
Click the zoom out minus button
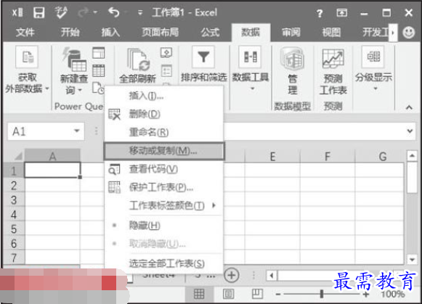[x=278, y=295]
